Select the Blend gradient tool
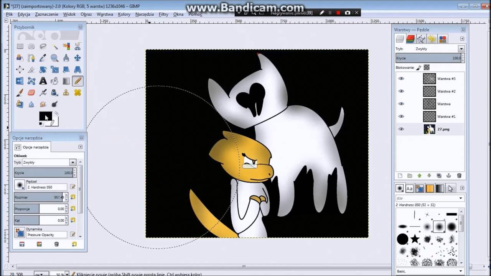Screen dimensions: 491x276 click(66, 81)
